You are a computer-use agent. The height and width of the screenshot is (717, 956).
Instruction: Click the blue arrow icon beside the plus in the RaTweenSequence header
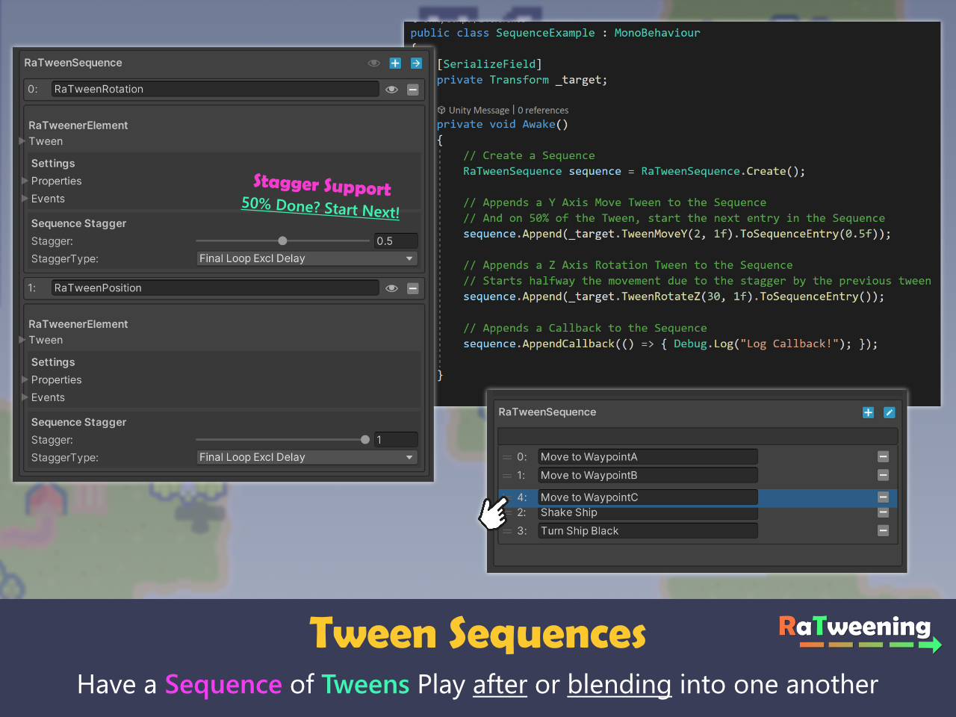point(416,63)
